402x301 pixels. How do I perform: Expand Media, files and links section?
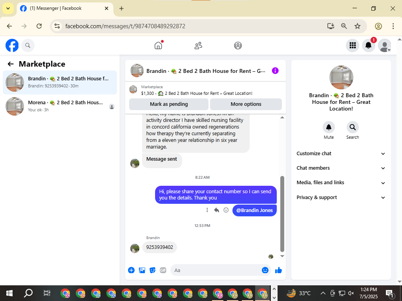coord(341,183)
